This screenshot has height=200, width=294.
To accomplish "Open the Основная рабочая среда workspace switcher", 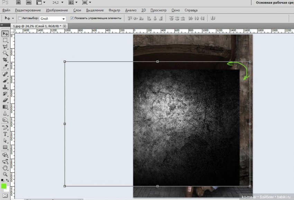I will tap(275, 2).
